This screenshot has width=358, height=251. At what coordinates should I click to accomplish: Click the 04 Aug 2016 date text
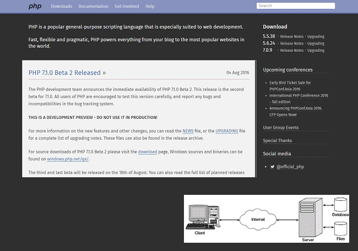237,73
